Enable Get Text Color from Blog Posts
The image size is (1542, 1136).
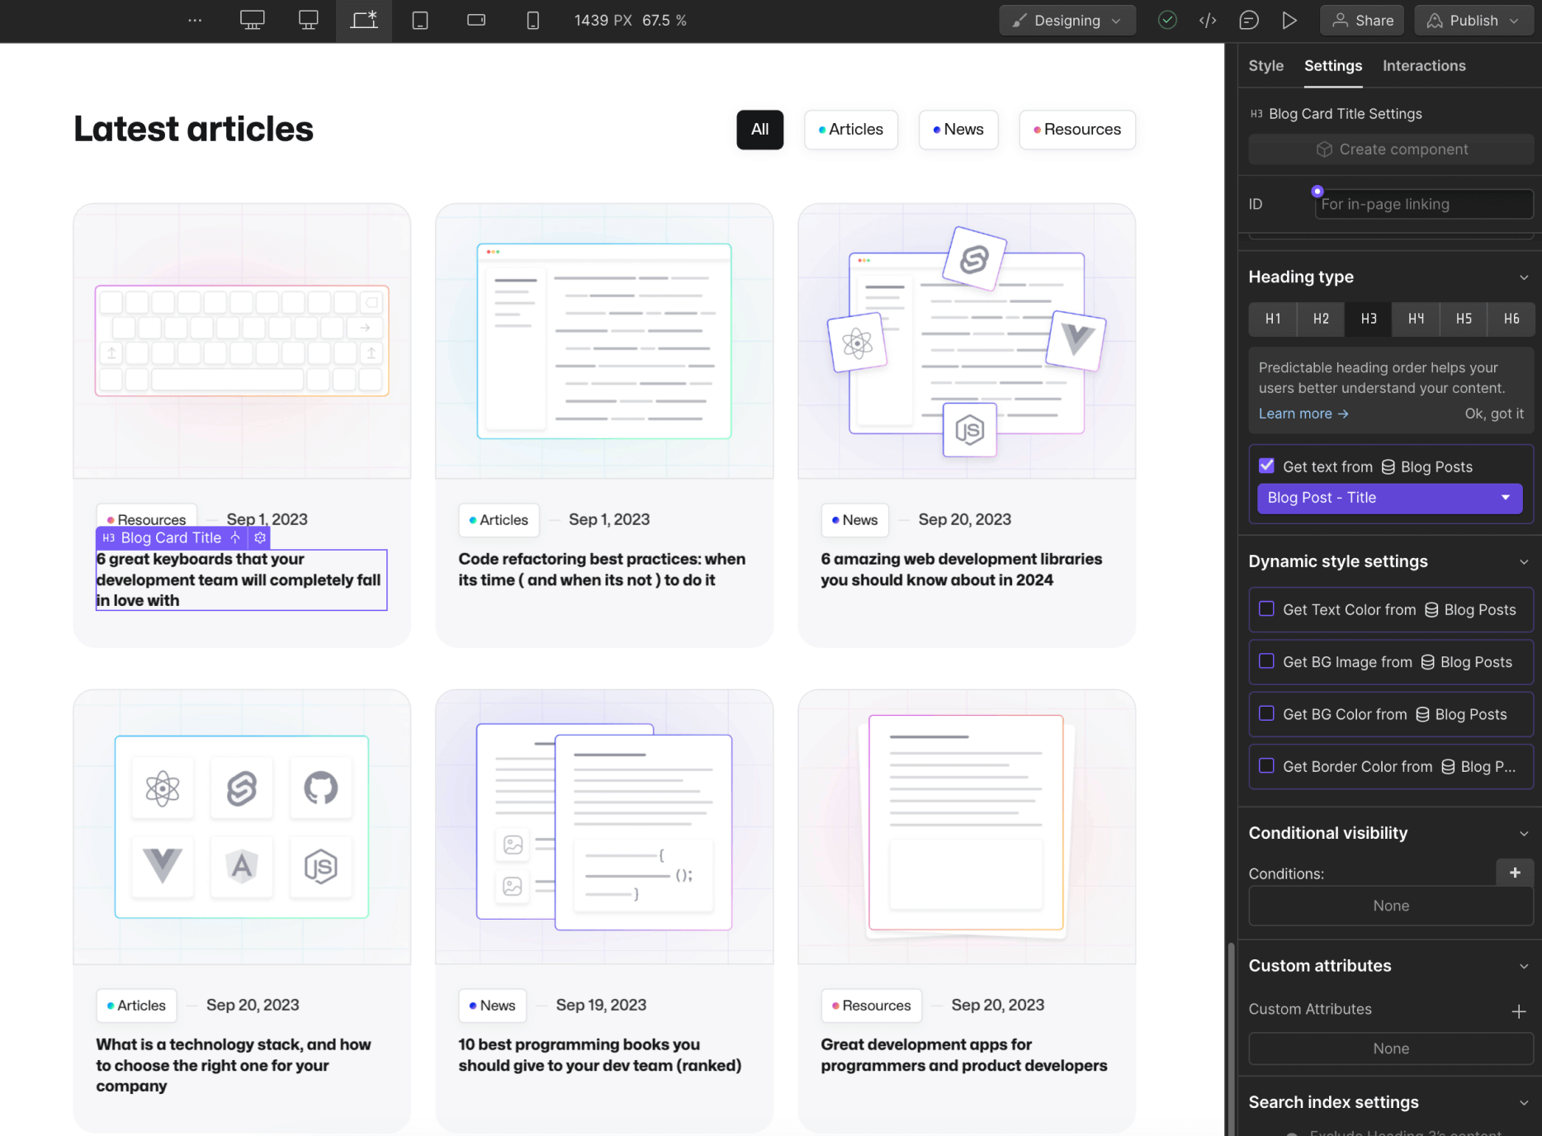(x=1265, y=608)
